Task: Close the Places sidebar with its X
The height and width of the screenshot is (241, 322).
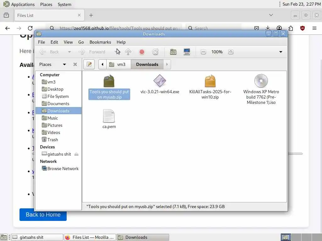Action: click(x=75, y=64)
